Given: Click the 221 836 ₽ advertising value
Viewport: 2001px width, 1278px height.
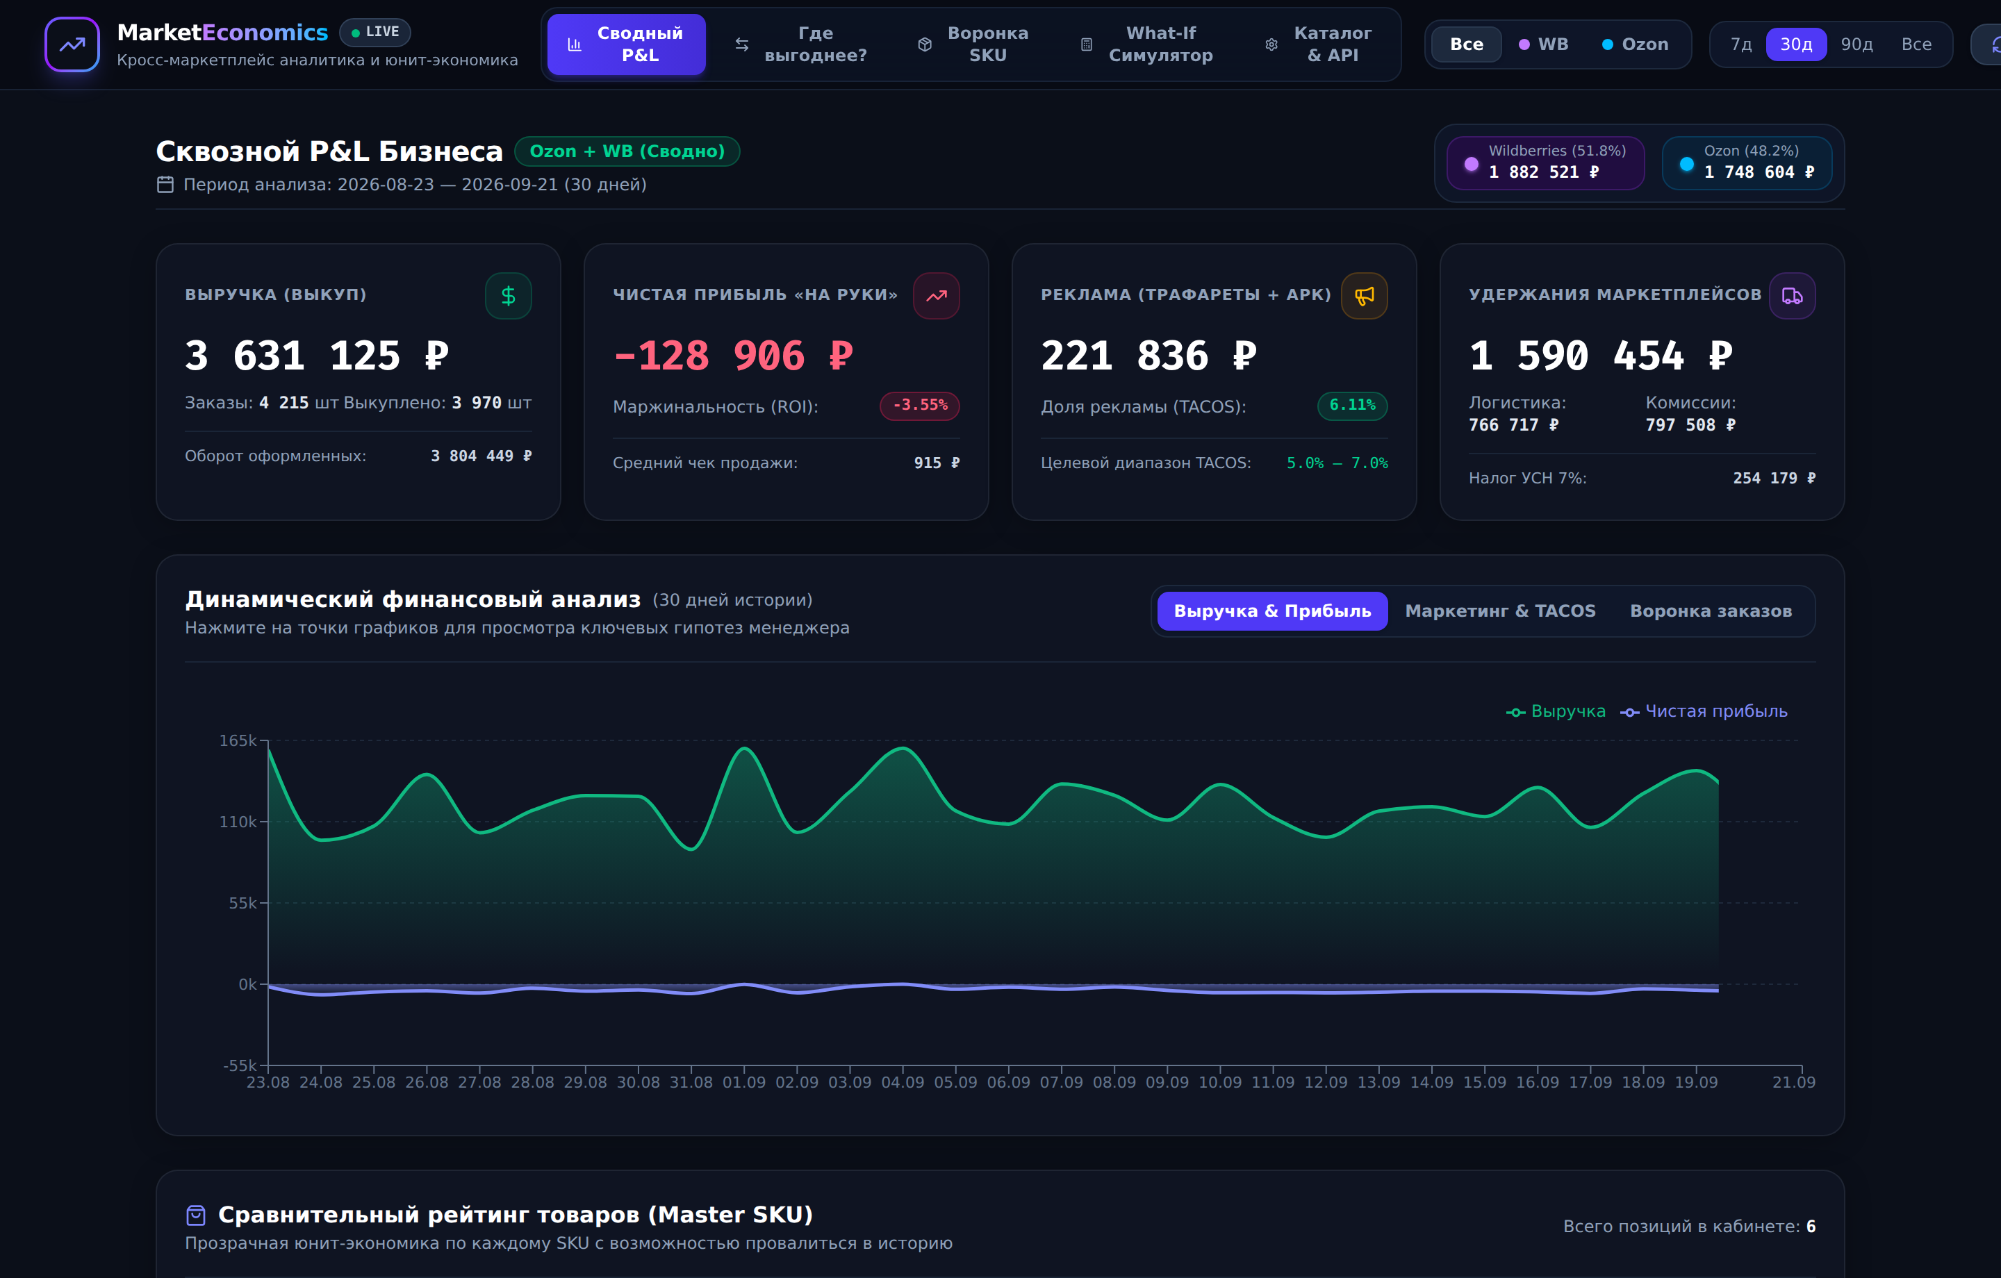Looking at the screenshot, I should click(x=1148, y=356).
